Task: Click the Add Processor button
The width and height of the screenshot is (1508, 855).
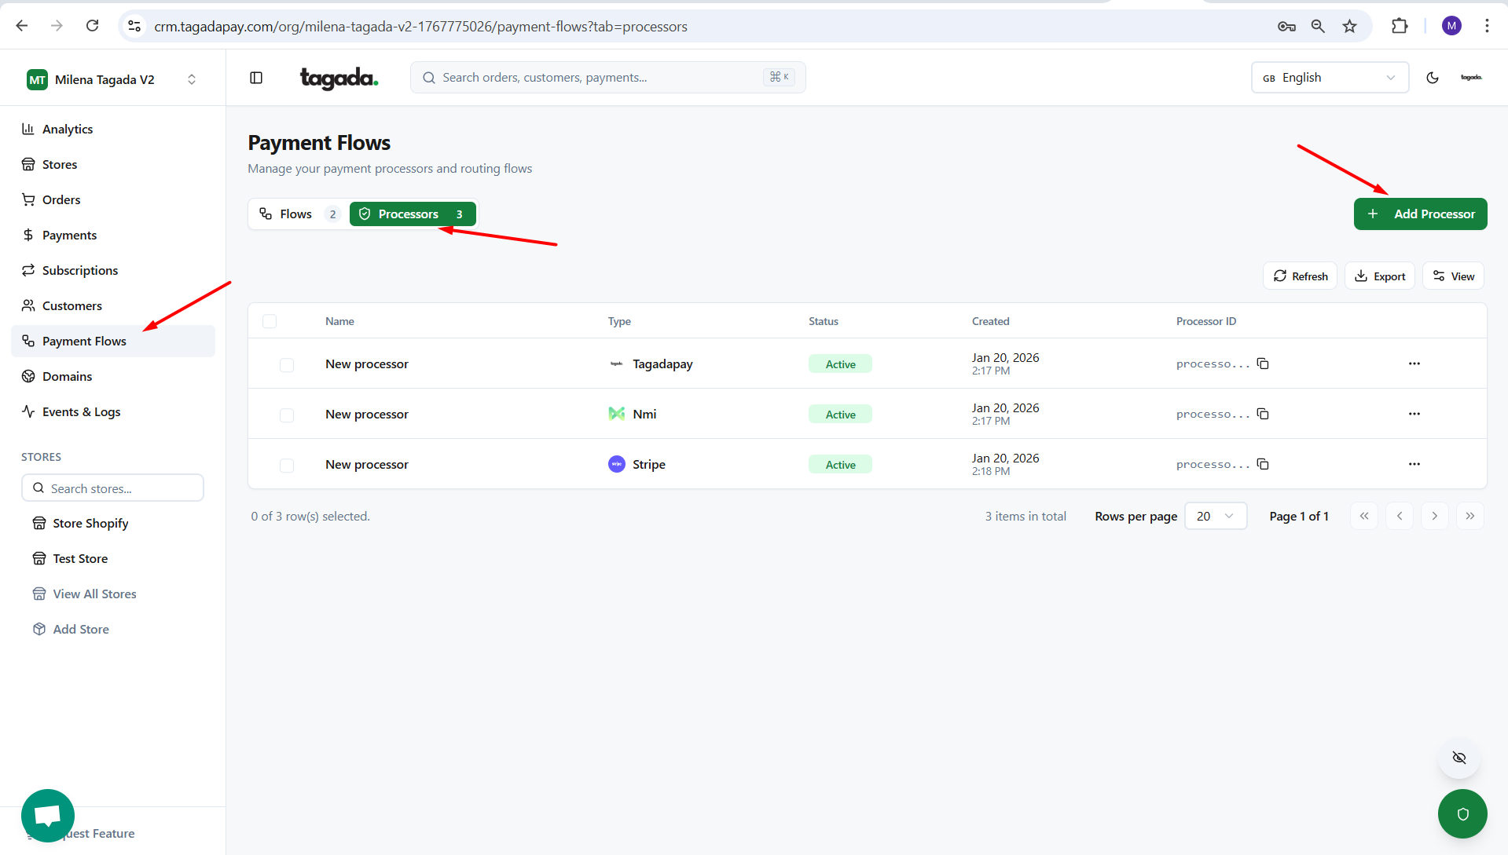Action: click(x=1420, y=214)
